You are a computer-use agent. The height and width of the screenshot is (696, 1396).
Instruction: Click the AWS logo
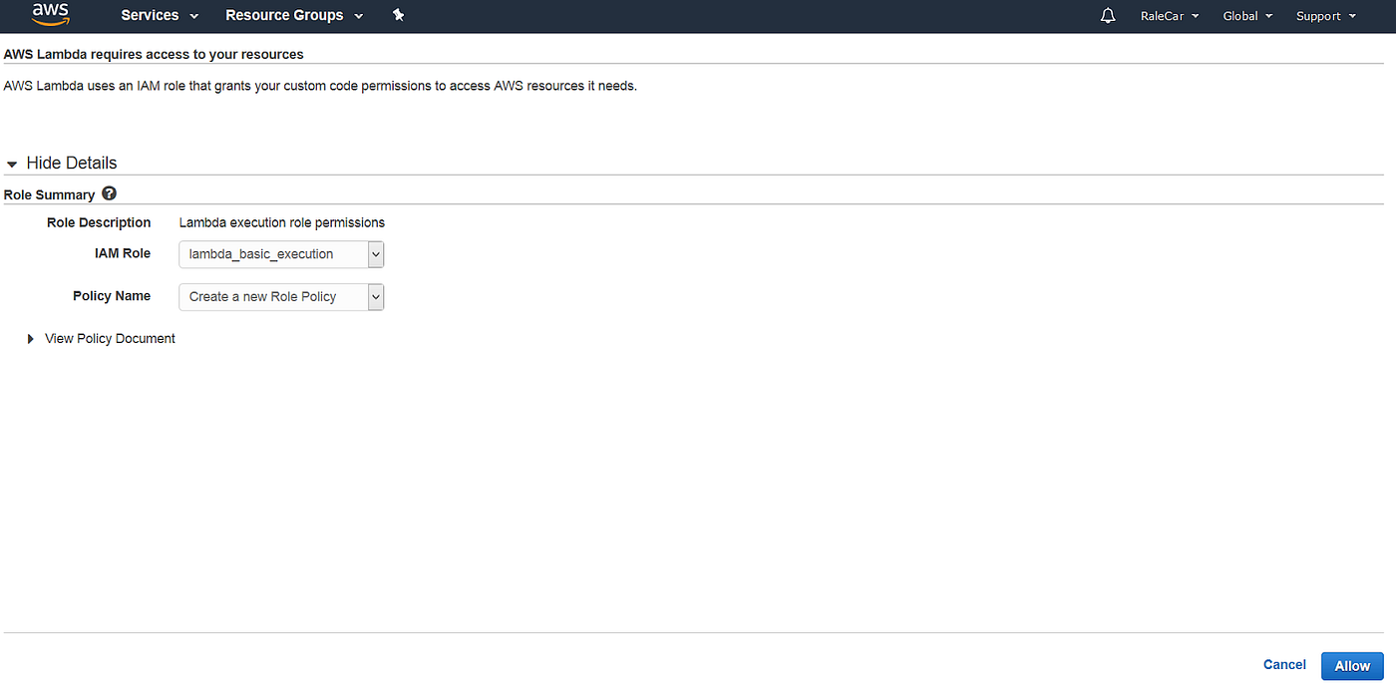[50, 14]
